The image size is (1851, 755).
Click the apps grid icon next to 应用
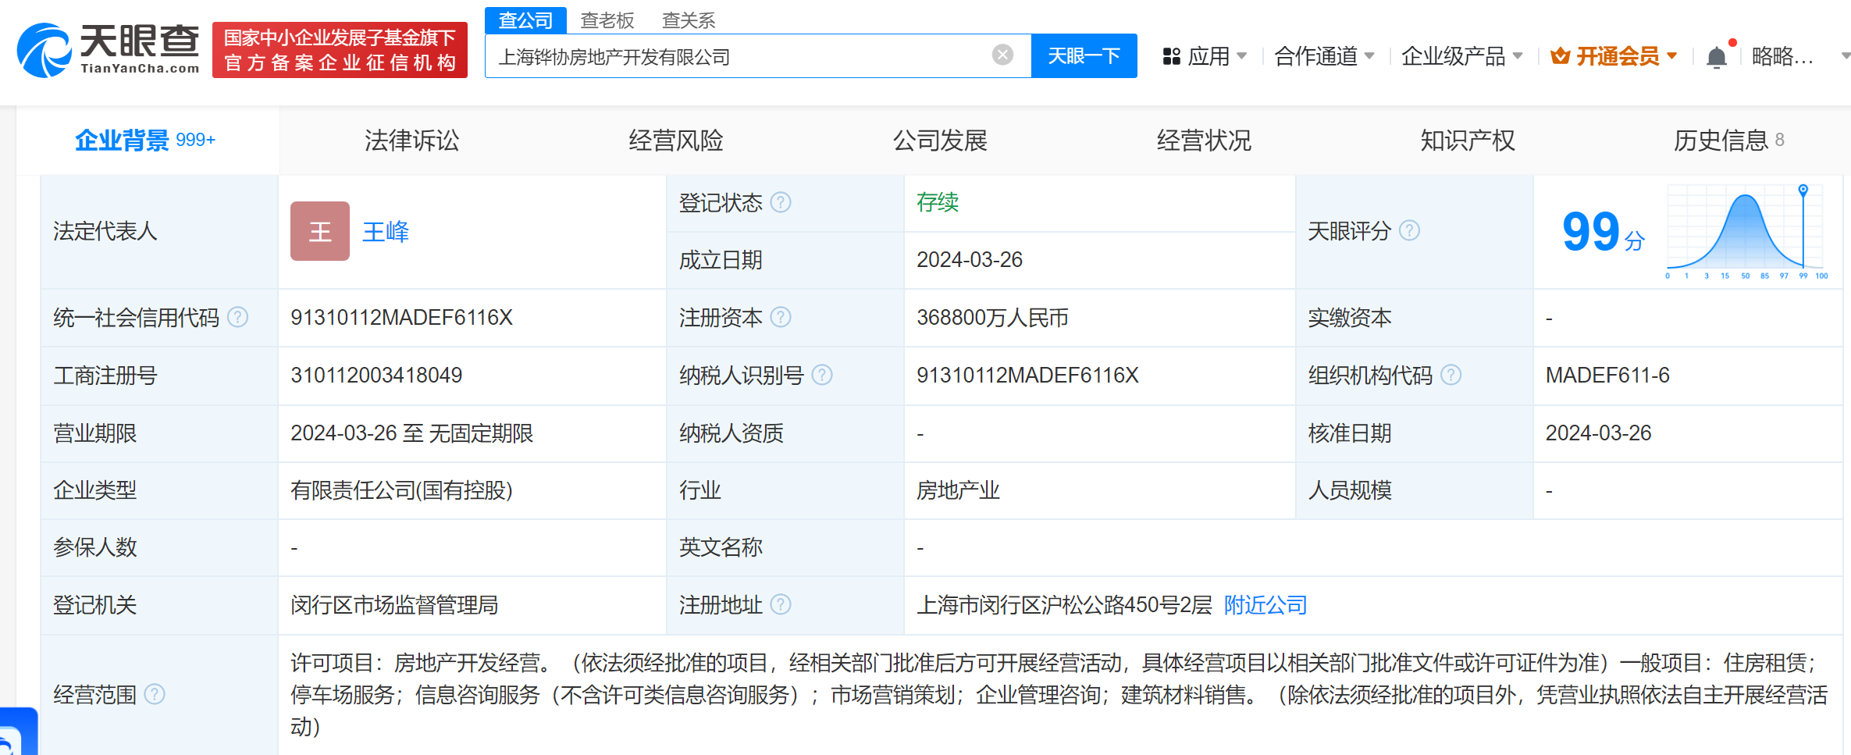tap(1171, 56)
